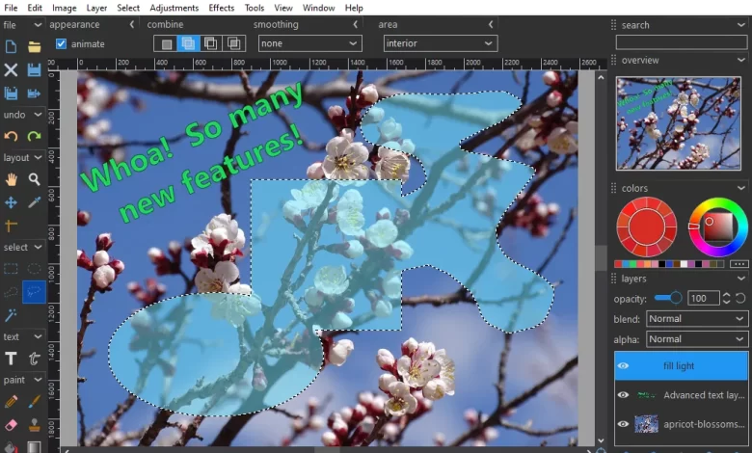This screenshot has width=752, height=453.
Task: Collapse the file toolbox section
Action: pos(38,24)
